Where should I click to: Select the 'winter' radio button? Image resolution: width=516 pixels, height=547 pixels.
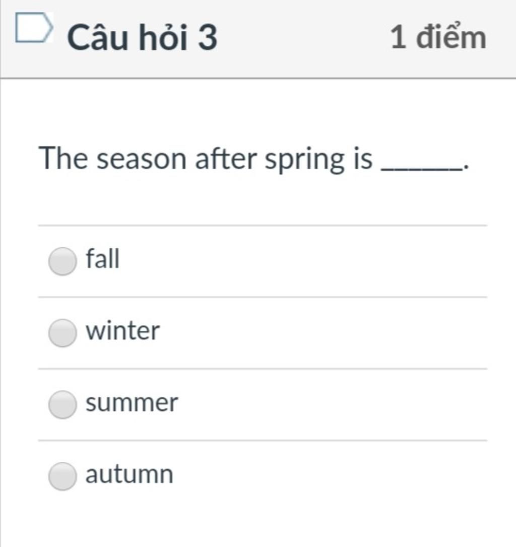coord(62,333)
